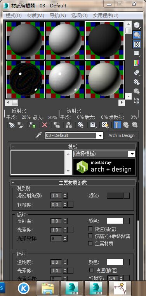Open the folder icon in taskbar

(x=48, y=288)
